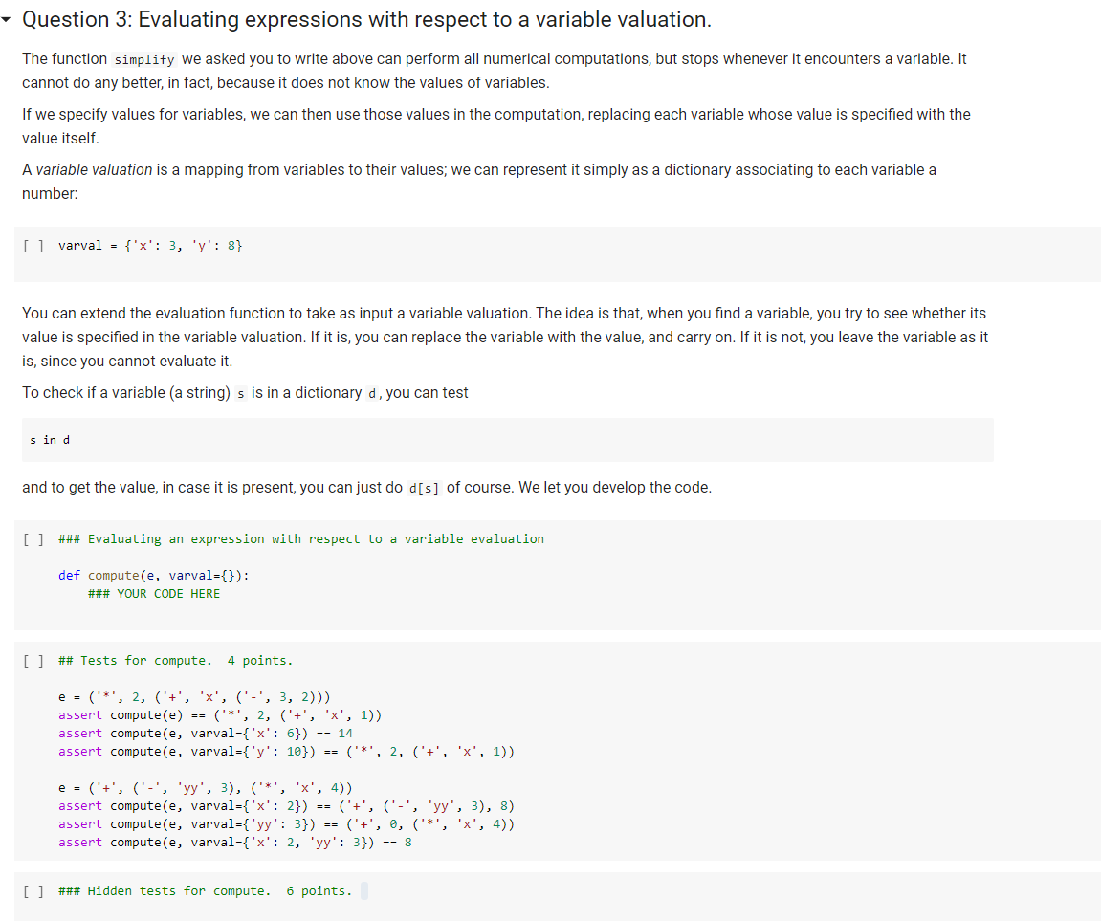The image size is (1101, 921).
Task: Click the 's in d' code block
Action: click(507, 440)
